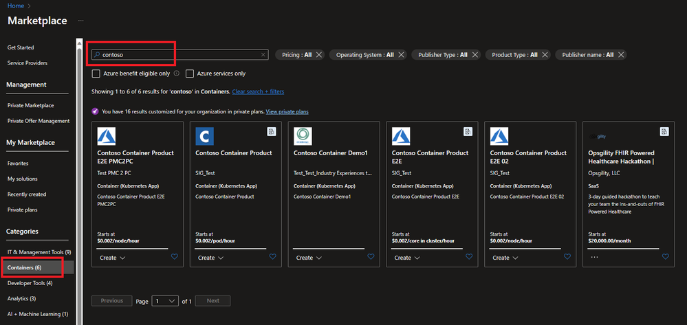The width and height of the screenshot is (687, 325).
Task: Favorite the Opsgility FHIR Hackathon card
Action: tap(665, 257)
